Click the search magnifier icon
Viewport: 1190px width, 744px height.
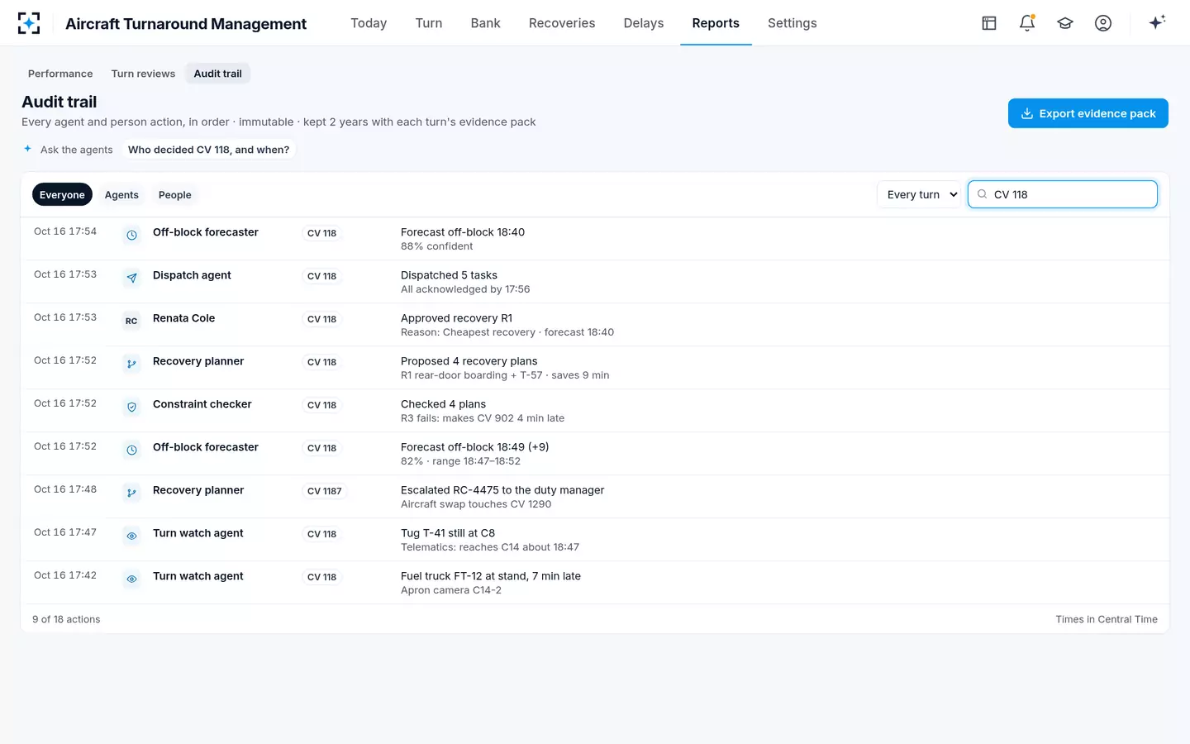(x=983, y=194)
